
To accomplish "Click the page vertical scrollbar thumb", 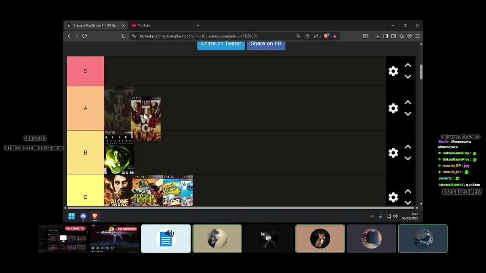I will click(421, 72).
